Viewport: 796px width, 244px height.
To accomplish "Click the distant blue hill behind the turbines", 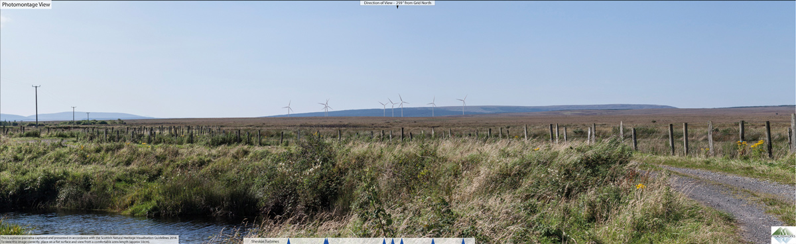I will (478, 110).
